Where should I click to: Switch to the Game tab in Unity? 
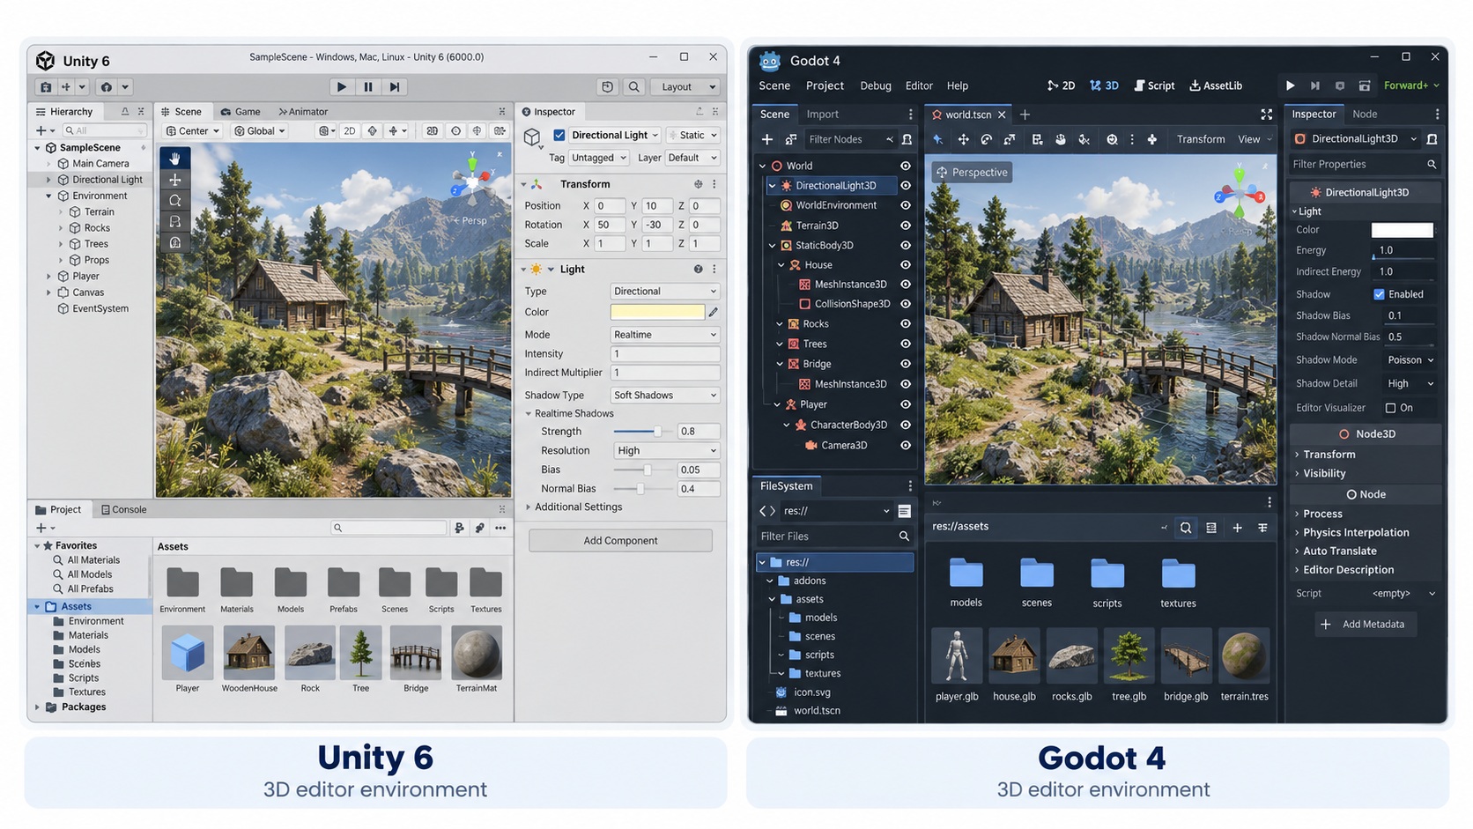point(241,112)
